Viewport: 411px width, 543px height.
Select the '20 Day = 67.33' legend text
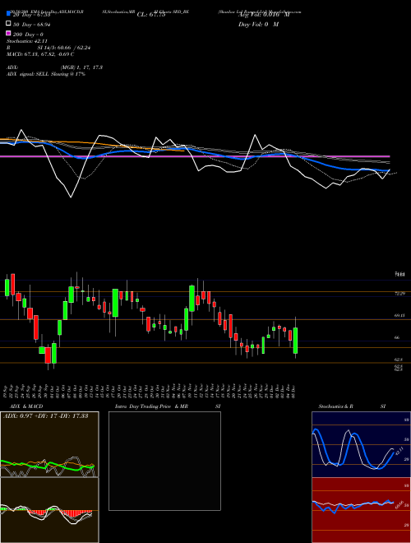click(x=32, y=15)
